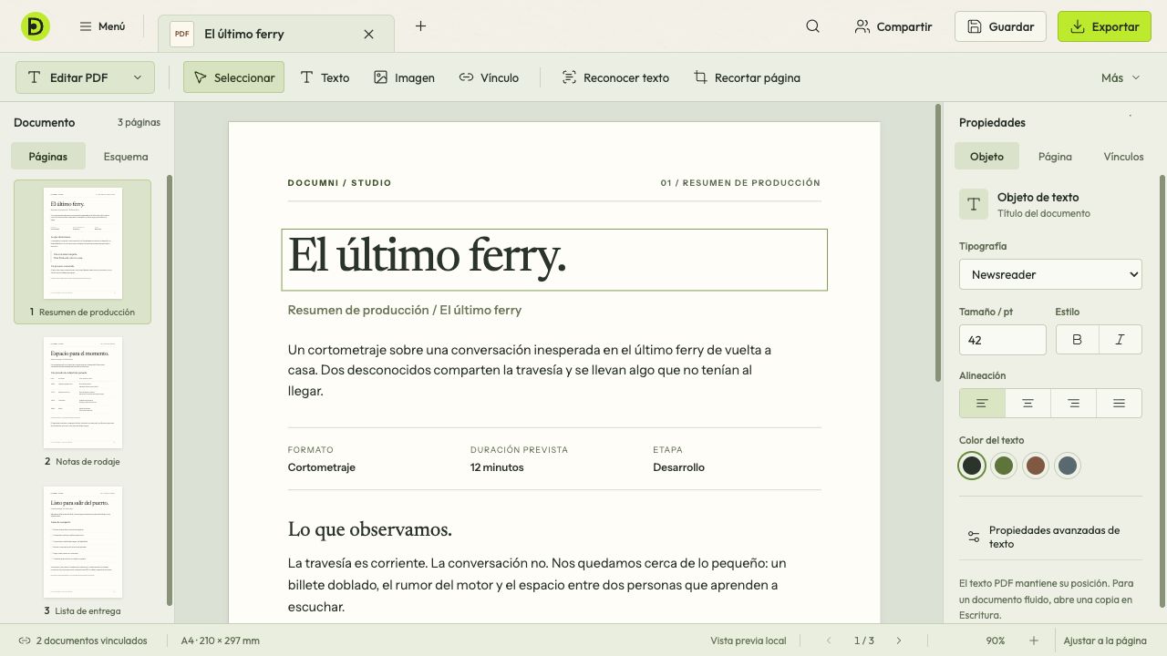Toggle bold style
Screen dimensions: 1167x656
1077,340
